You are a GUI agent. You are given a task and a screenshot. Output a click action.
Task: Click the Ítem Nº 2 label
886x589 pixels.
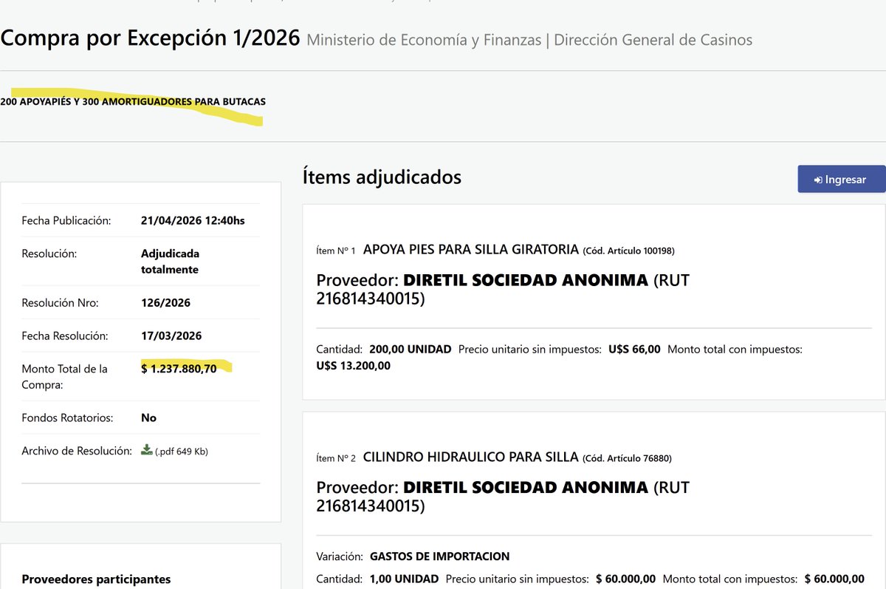[336, 458]
